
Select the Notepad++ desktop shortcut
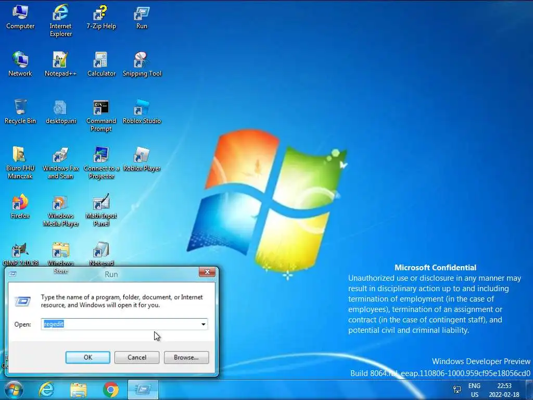coord(60,64)
